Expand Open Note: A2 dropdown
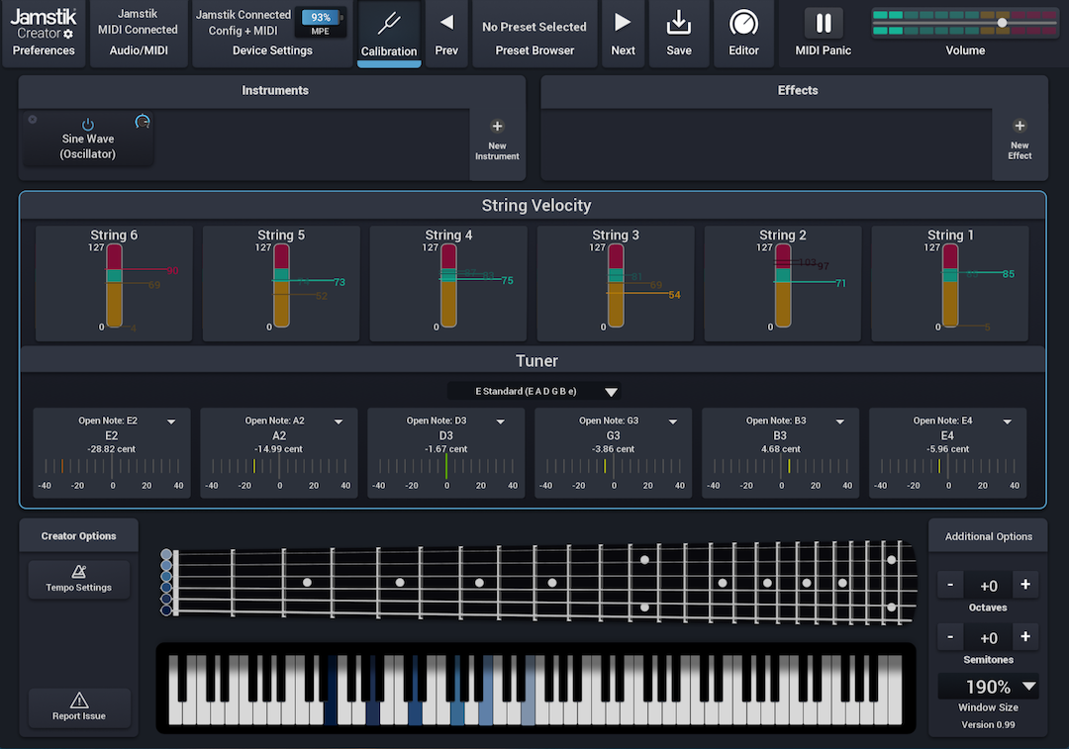 (x=339, y=421)
